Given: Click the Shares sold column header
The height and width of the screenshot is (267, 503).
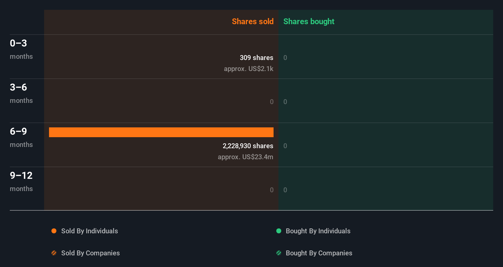Looking at the screenshot, I should tap(253, 21).
